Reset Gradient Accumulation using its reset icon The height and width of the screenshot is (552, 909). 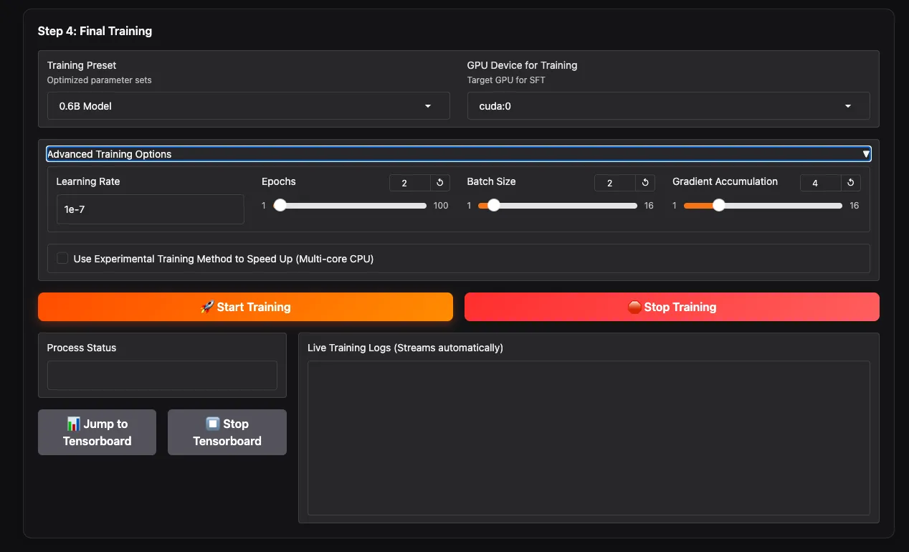(x=850, y=183)
